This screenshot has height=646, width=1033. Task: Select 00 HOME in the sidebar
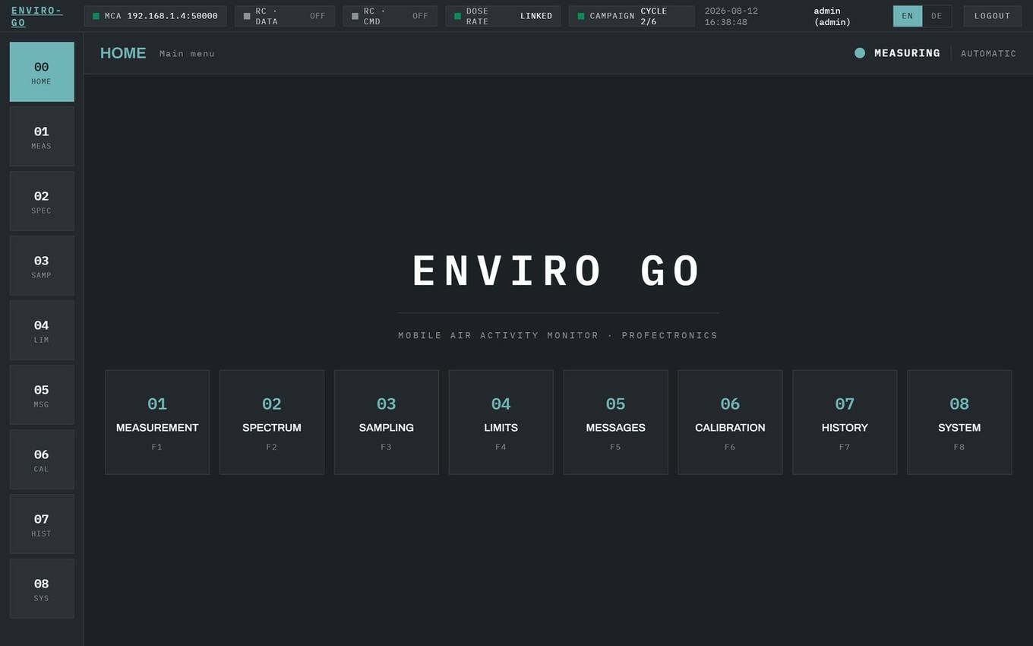42,72
